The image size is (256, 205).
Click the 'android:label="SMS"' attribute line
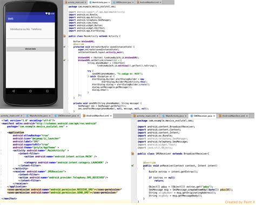[x=26, y=141]
